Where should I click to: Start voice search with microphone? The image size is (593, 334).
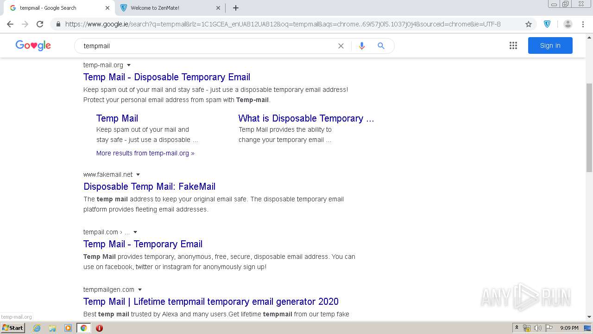tap(362, 46)
